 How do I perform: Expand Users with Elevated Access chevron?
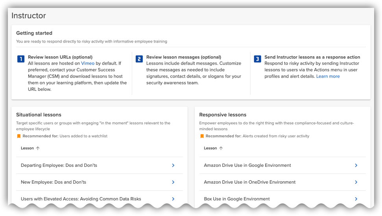tap(173, 199)
